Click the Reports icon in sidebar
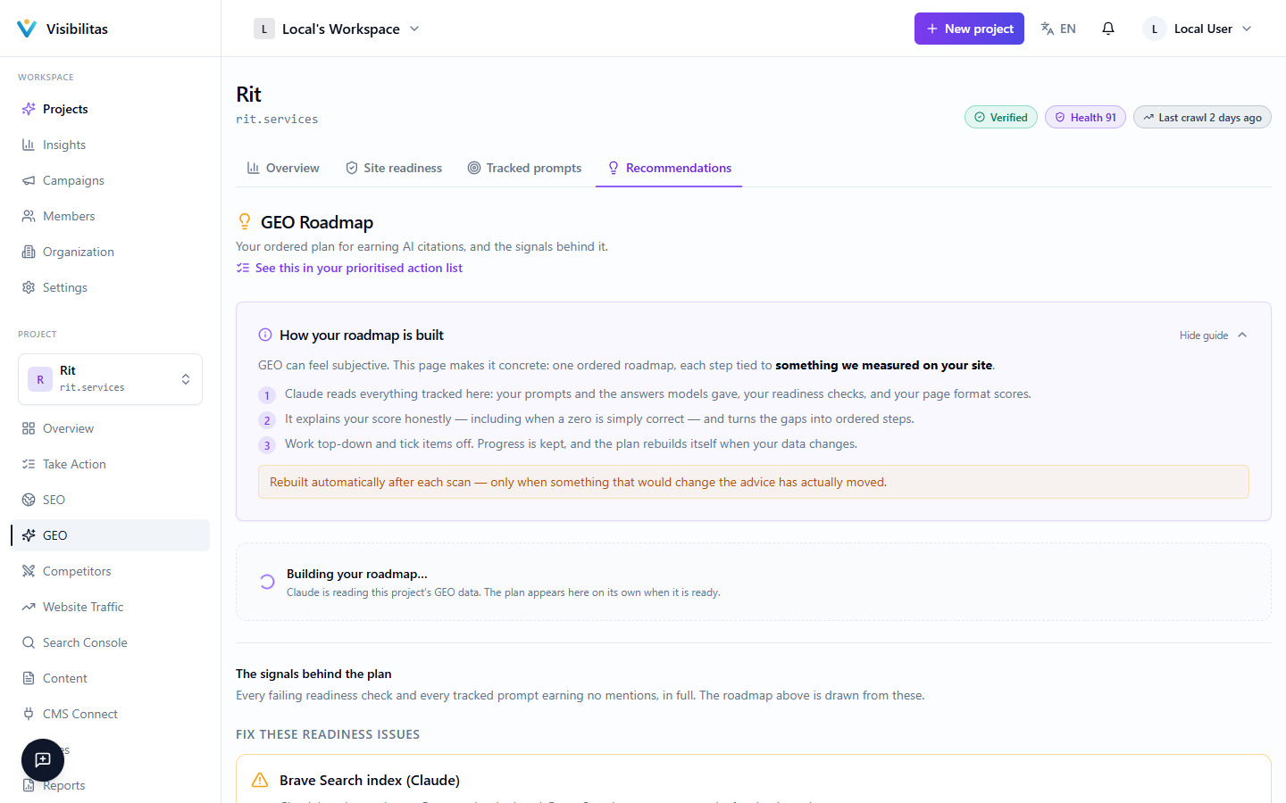The image size is (1286, 803). 29,785
